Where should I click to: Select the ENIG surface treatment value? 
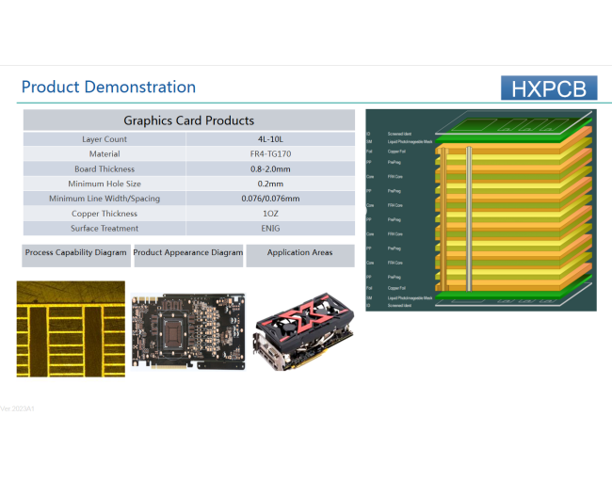click(270, 229)
